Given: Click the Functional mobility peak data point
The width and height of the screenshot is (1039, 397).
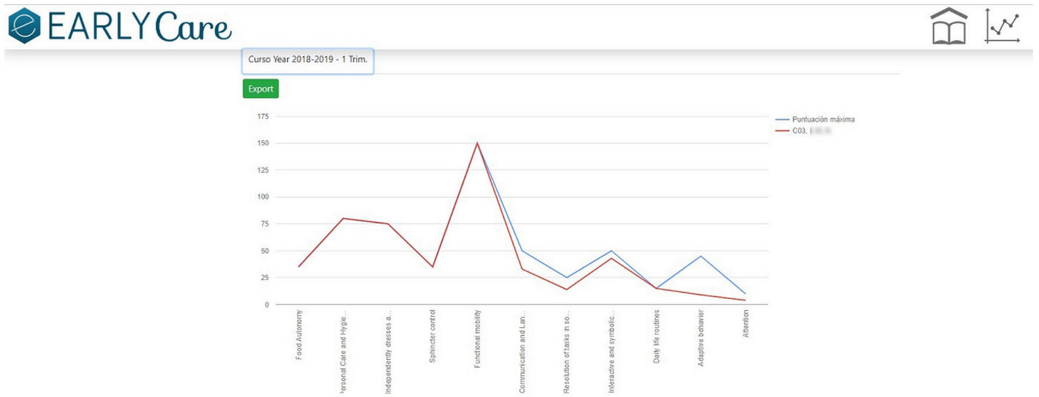Looking at the screenshot, I should coord(477,143).
